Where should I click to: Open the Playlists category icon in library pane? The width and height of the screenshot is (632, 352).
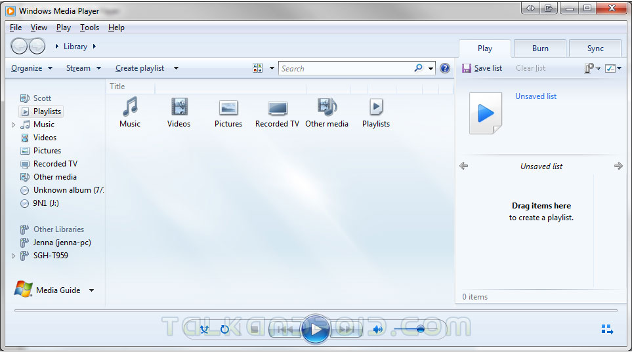pyautogui.click(x=376, y=107)
